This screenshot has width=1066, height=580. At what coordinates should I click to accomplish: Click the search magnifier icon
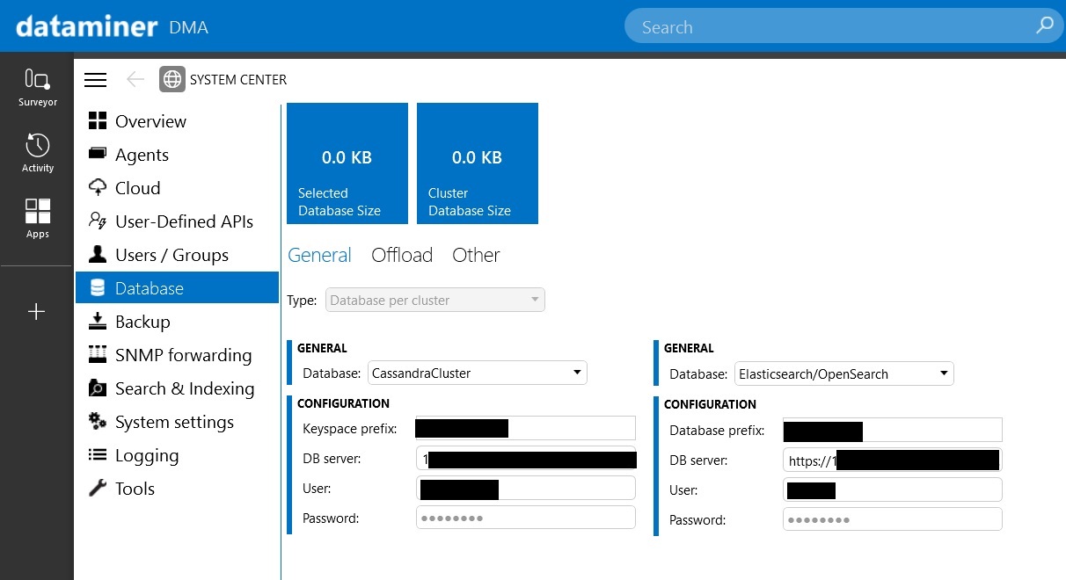(1045, 25)
